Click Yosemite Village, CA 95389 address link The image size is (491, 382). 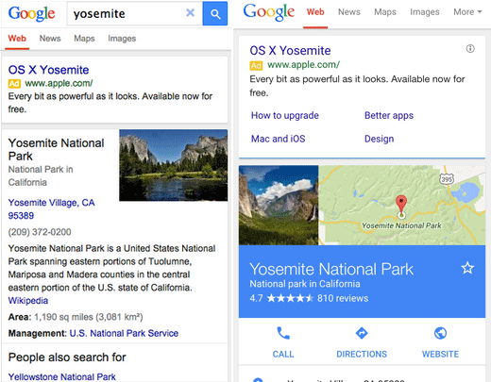tap(51, 209)
